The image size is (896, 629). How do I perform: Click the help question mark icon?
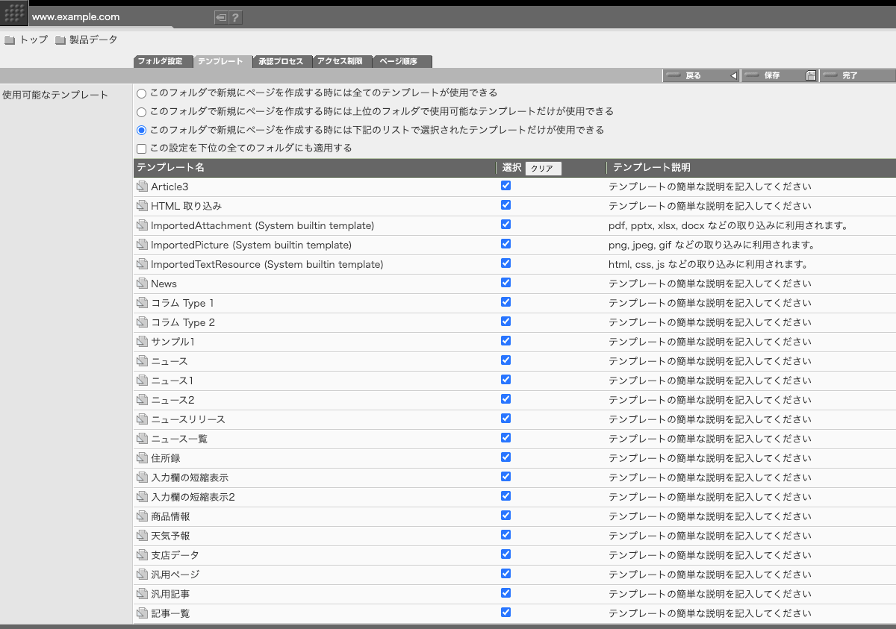click(235, 18)
